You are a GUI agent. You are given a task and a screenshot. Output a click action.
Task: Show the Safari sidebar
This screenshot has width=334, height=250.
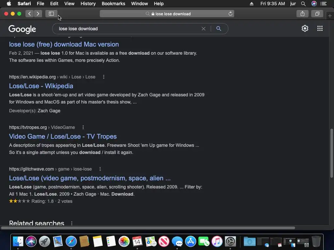coord(51,14)
